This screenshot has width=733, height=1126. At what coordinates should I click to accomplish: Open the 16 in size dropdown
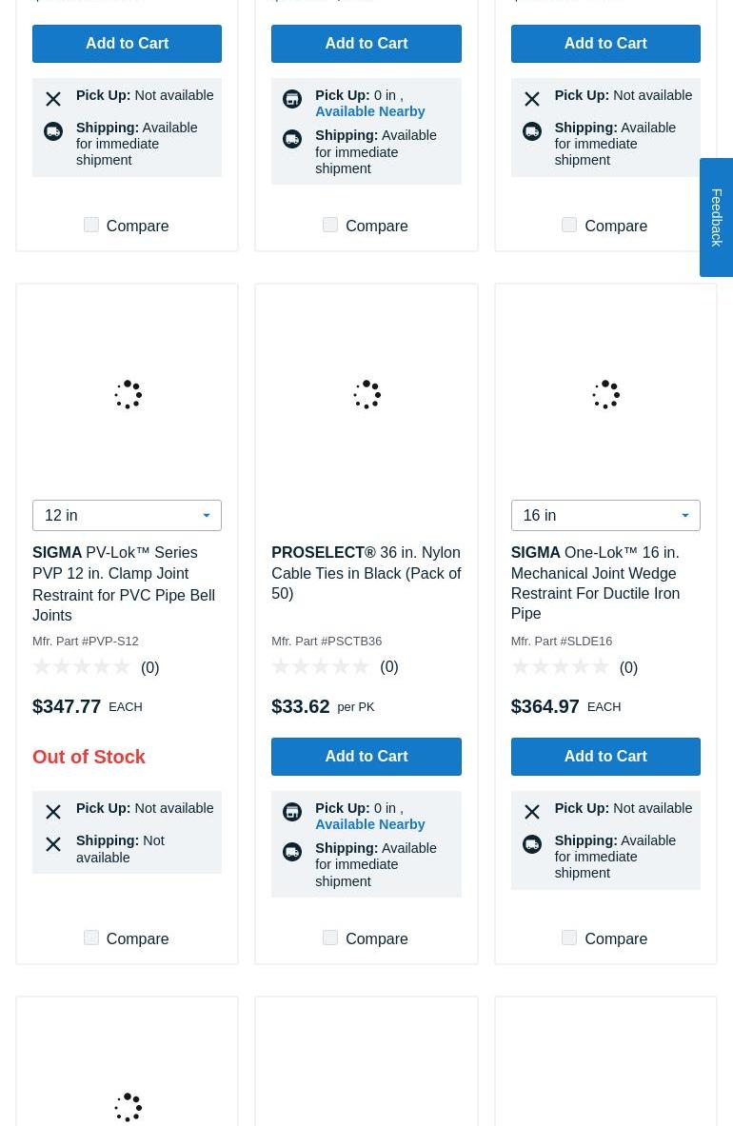tap(605, 515)
